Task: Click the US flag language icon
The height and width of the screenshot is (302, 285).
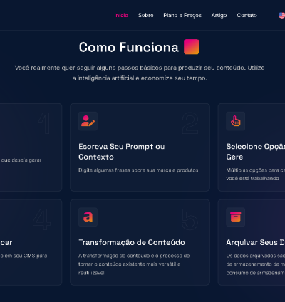Action: click(x=281, y=15)
